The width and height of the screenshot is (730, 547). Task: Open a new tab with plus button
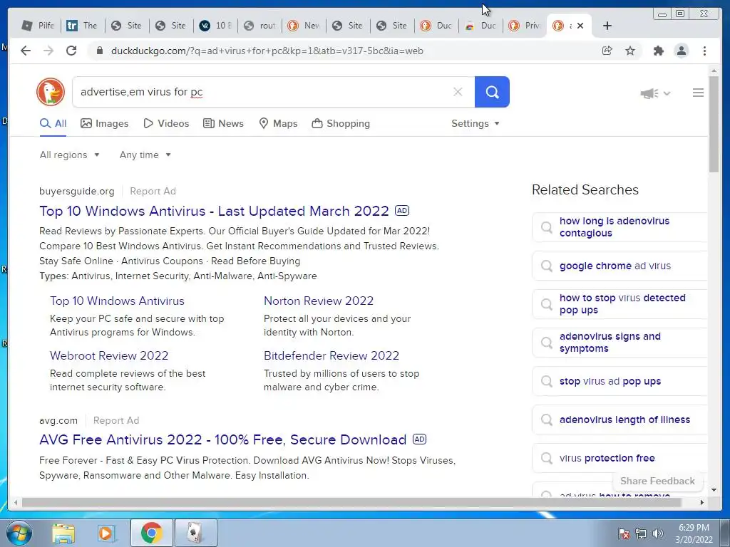pos(607,26)
